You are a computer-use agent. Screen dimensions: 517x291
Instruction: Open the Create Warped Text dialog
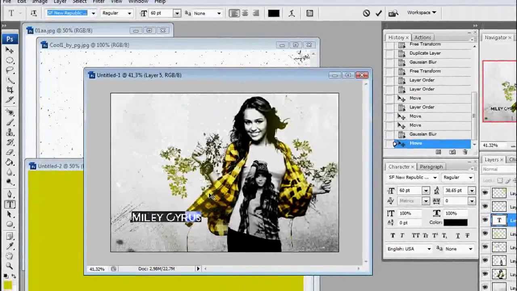[x=292, y=13]
